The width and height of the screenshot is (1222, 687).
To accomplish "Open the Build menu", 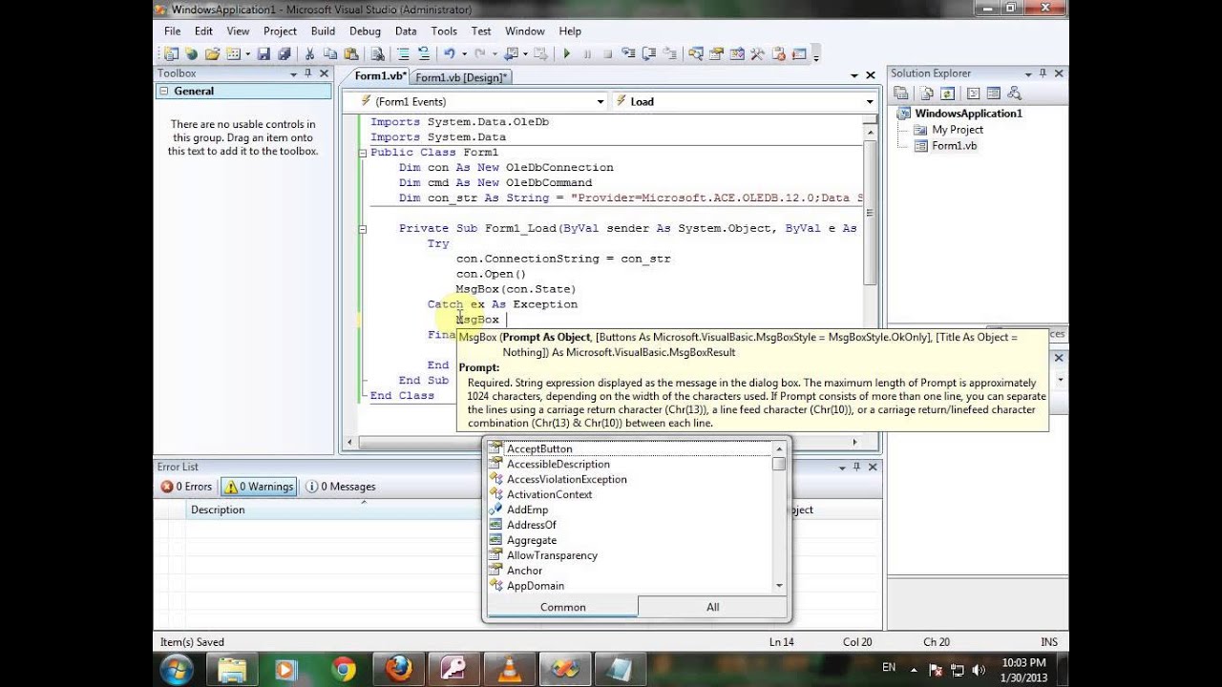I will pyautogui.click(x=323, y=31).
